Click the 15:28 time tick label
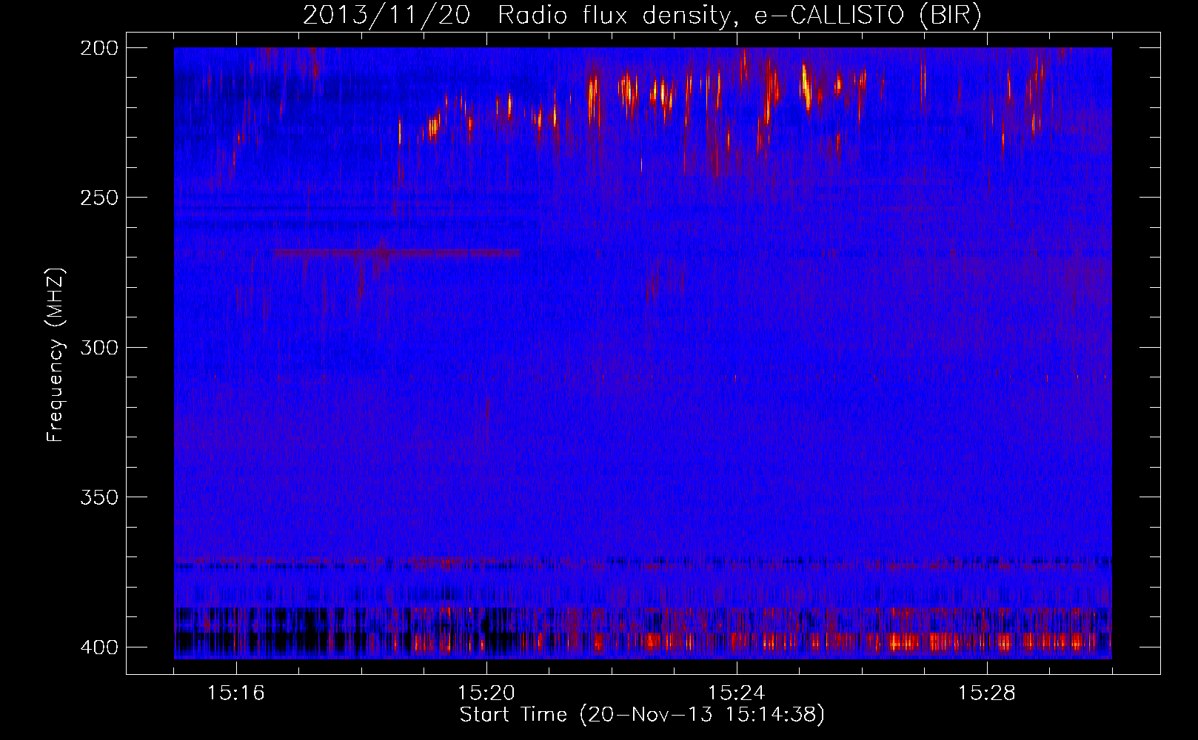 (986, 693)
